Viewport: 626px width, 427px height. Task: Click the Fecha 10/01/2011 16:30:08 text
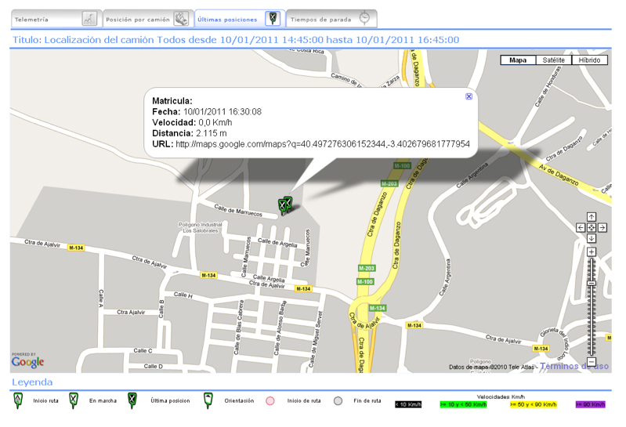point(207,112)
